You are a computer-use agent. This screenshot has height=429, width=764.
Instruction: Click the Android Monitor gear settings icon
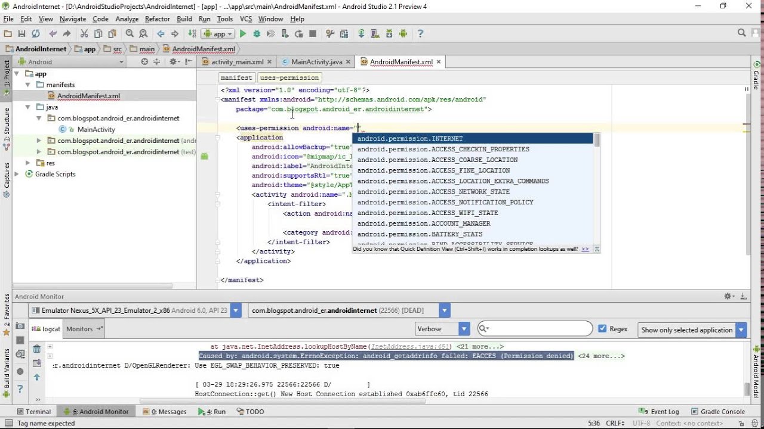click(x=729, y=296)
